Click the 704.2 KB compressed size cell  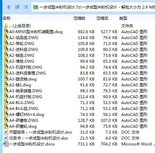click(109, 144)
